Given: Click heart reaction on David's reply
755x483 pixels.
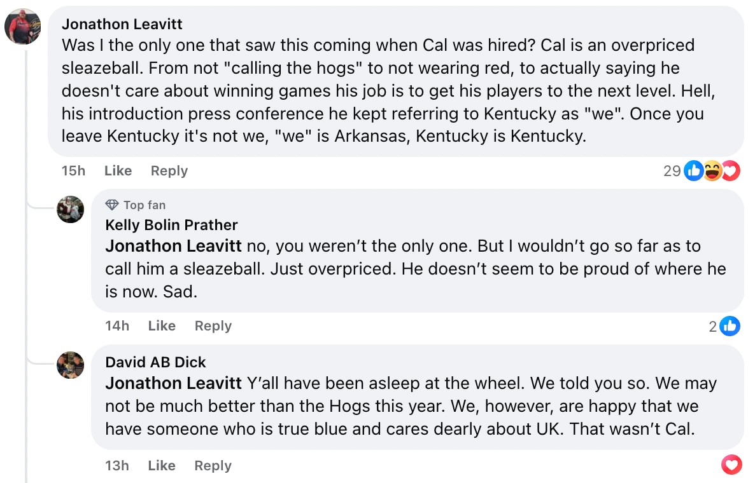Looking at the screenshot, I should pos(731,465).
